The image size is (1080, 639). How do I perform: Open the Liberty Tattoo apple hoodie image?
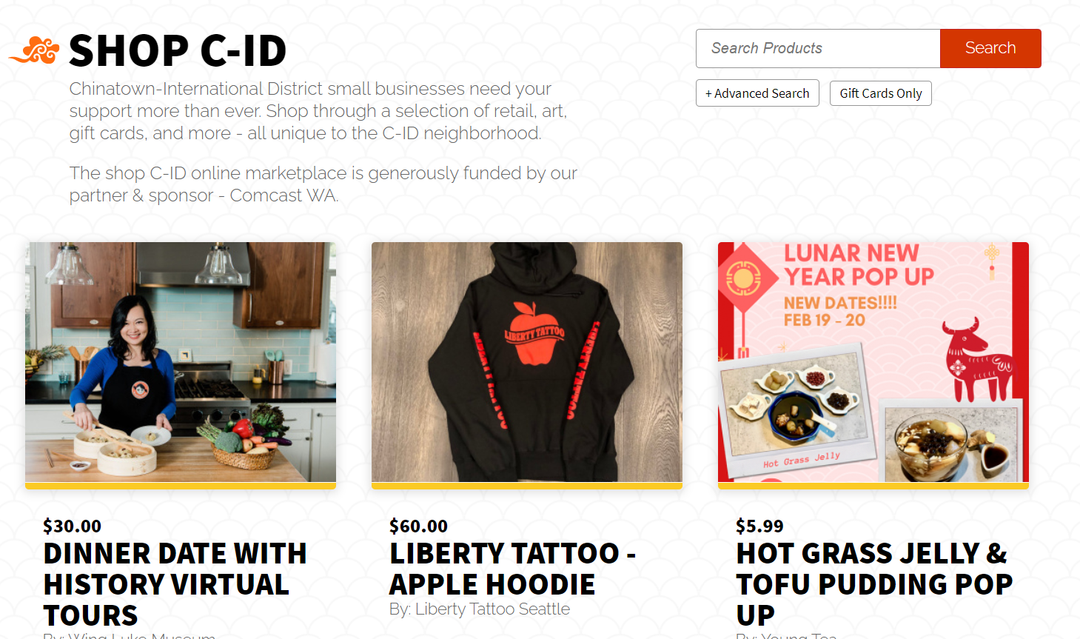527,363
